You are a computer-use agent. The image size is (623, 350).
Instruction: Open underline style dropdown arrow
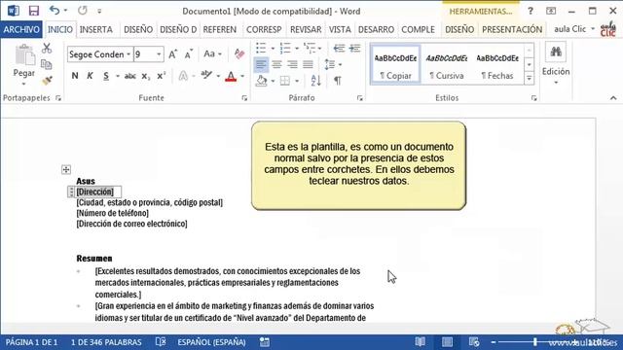[117, 76]
